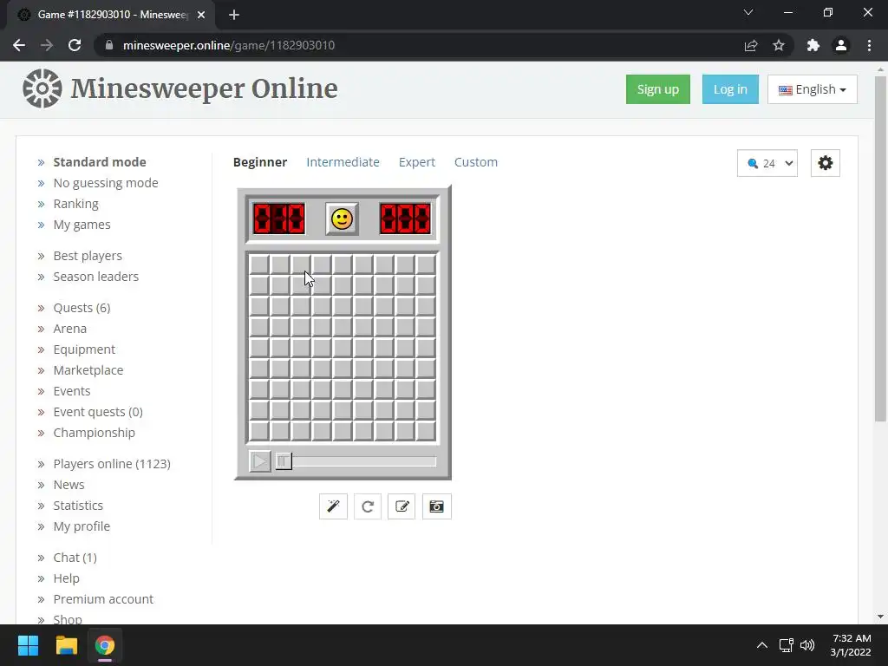Open the volume speaker tray icon
Image resolution: width=888 pixels, height=666 pixels.
pyautogui.click(x=807, y=645)
